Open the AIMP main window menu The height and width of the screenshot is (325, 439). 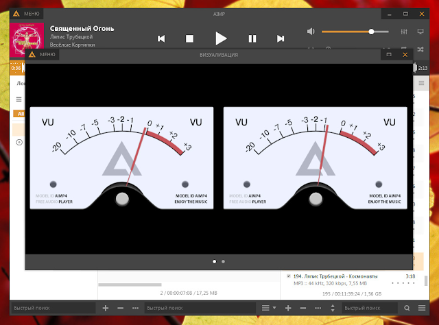click(27, 14)
